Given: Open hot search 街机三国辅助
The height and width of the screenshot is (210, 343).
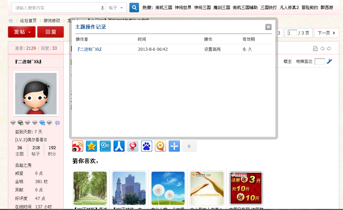Looking at the screenshot, I should [245, 8].
